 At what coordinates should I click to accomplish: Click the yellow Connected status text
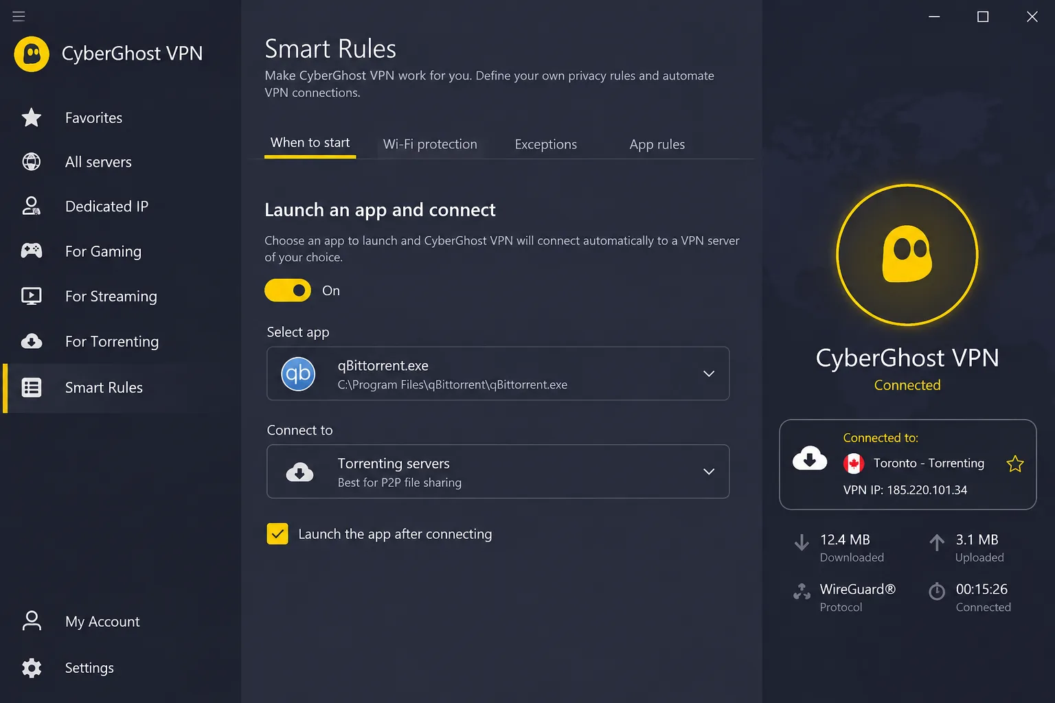pos(907,385)
